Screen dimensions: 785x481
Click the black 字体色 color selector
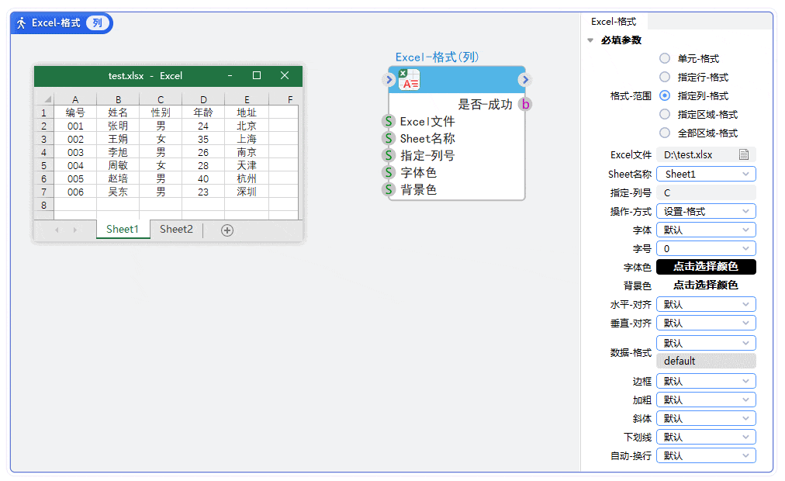point(706,267)
